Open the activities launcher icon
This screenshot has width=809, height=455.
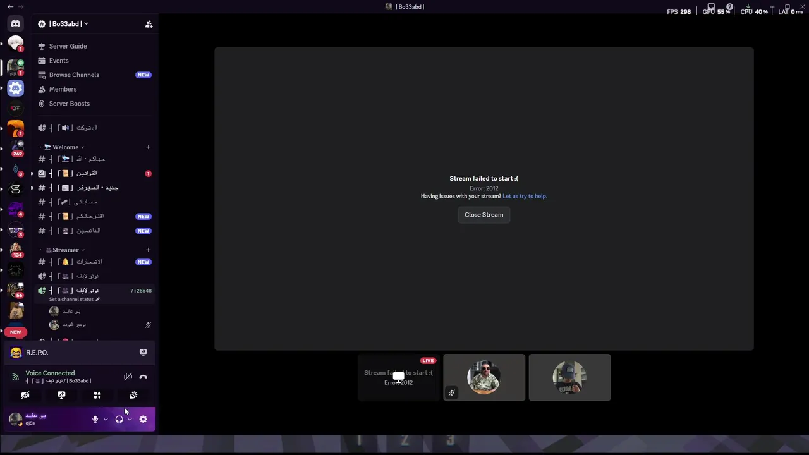(97, 395)
